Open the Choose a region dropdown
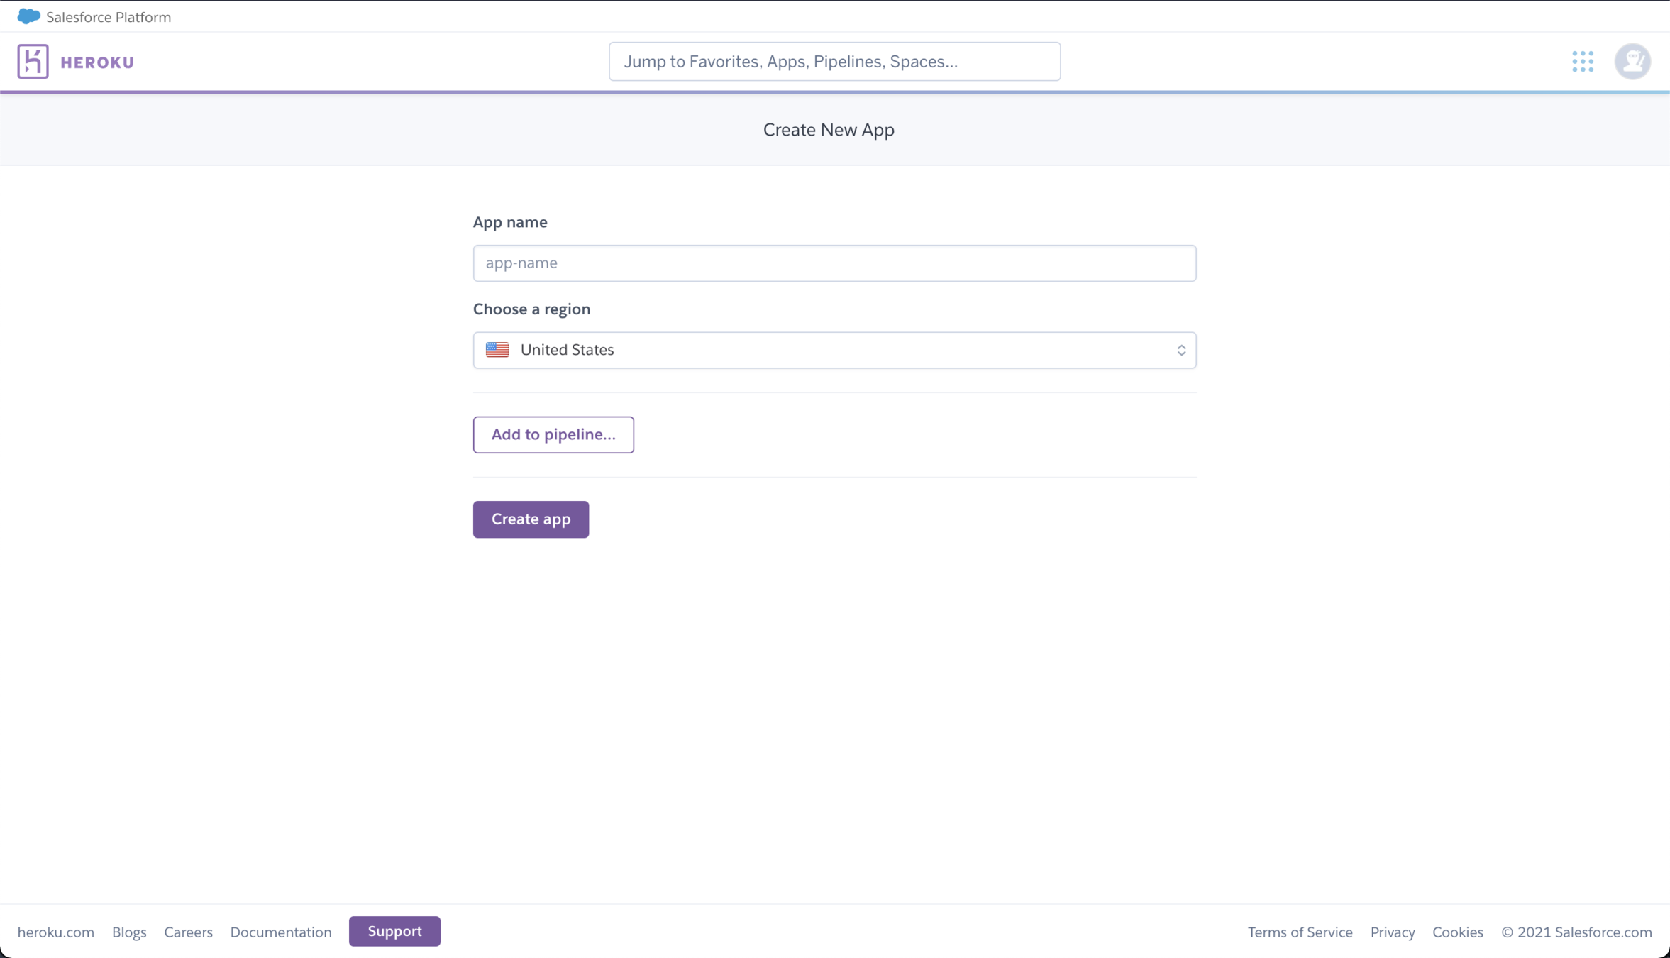The image size is (1670, 958). tap(834, 350)
